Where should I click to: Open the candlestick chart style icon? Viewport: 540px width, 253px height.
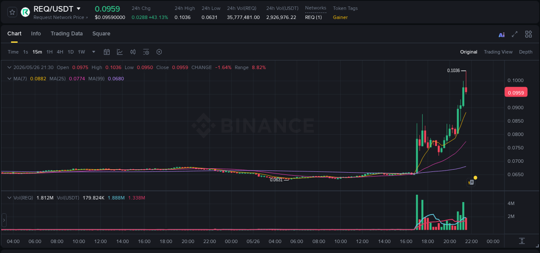click(133, 52)
